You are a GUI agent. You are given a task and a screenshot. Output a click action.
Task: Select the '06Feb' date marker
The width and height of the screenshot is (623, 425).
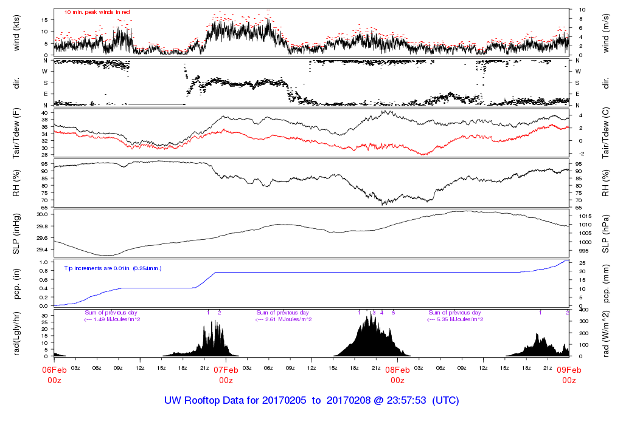[54, 370]
